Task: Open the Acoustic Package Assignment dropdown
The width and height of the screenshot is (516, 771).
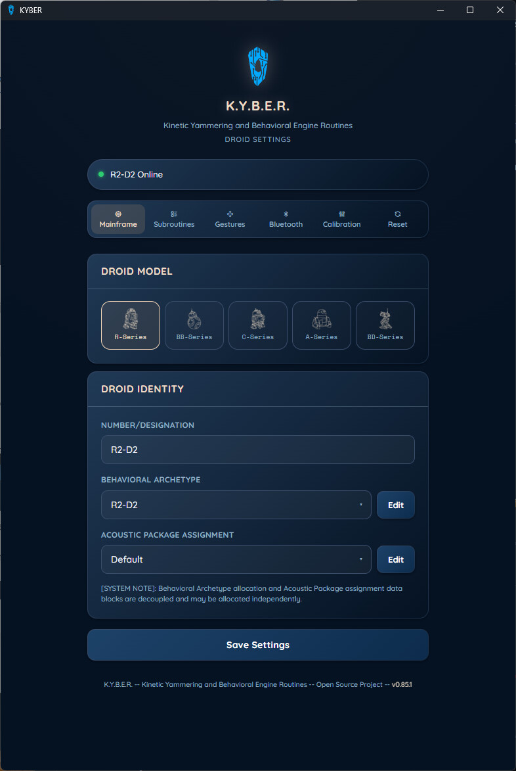Action: (236, 559)
